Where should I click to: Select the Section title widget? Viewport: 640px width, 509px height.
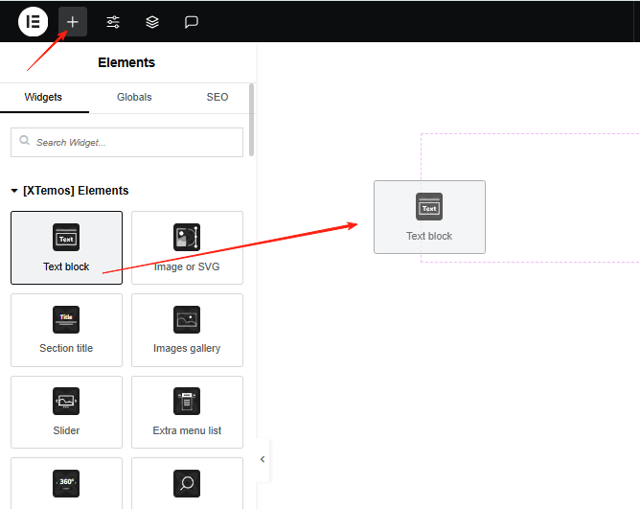click(x=66, y=330)
